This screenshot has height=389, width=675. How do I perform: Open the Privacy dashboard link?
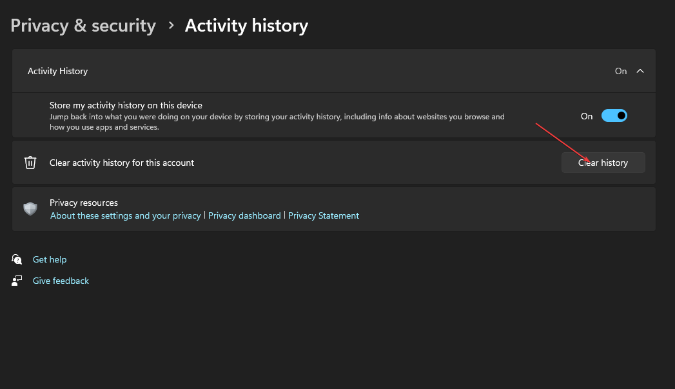point(244,215)
